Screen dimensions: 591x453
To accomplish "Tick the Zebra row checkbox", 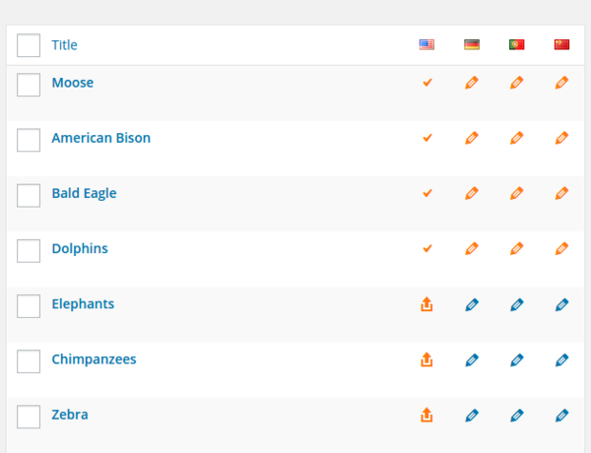I will 29,417.
